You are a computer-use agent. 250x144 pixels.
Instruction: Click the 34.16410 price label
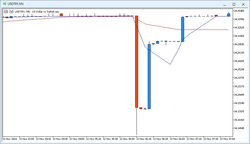239,120
